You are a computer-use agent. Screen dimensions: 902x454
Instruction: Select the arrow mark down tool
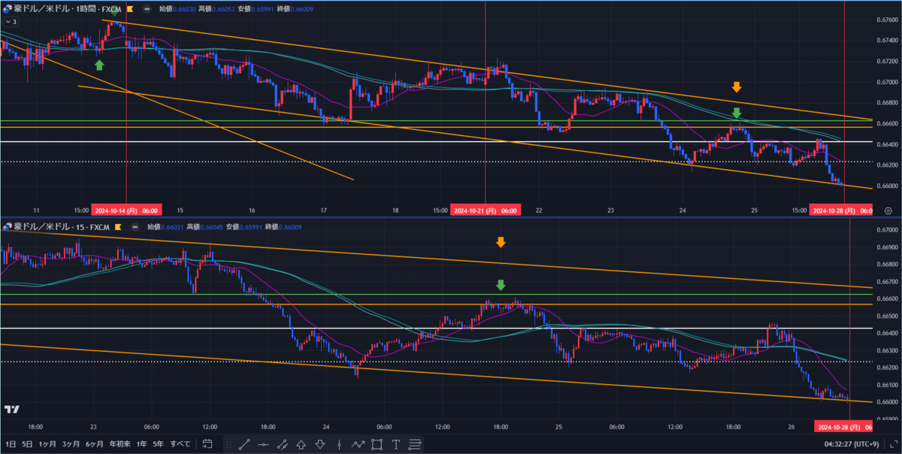(320, 444)
